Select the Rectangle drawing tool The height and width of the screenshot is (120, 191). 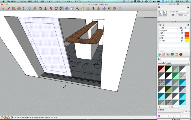(14, 8)
